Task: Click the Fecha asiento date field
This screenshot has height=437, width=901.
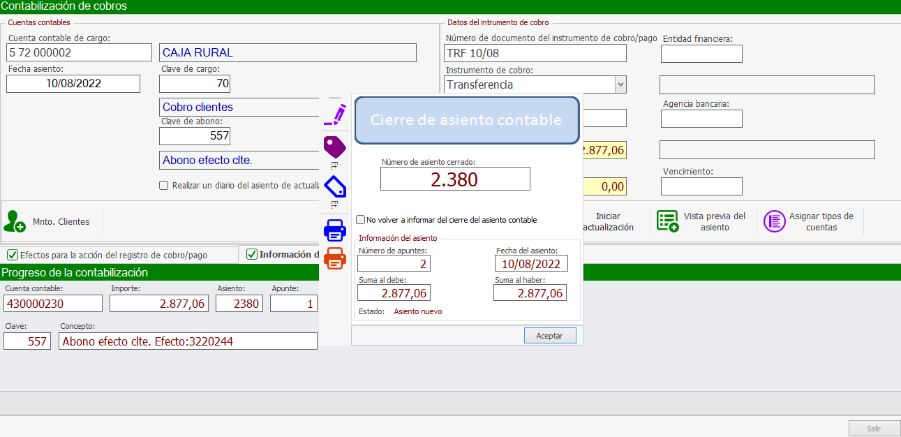Action: pyautogui.click(x=73, y=84)
